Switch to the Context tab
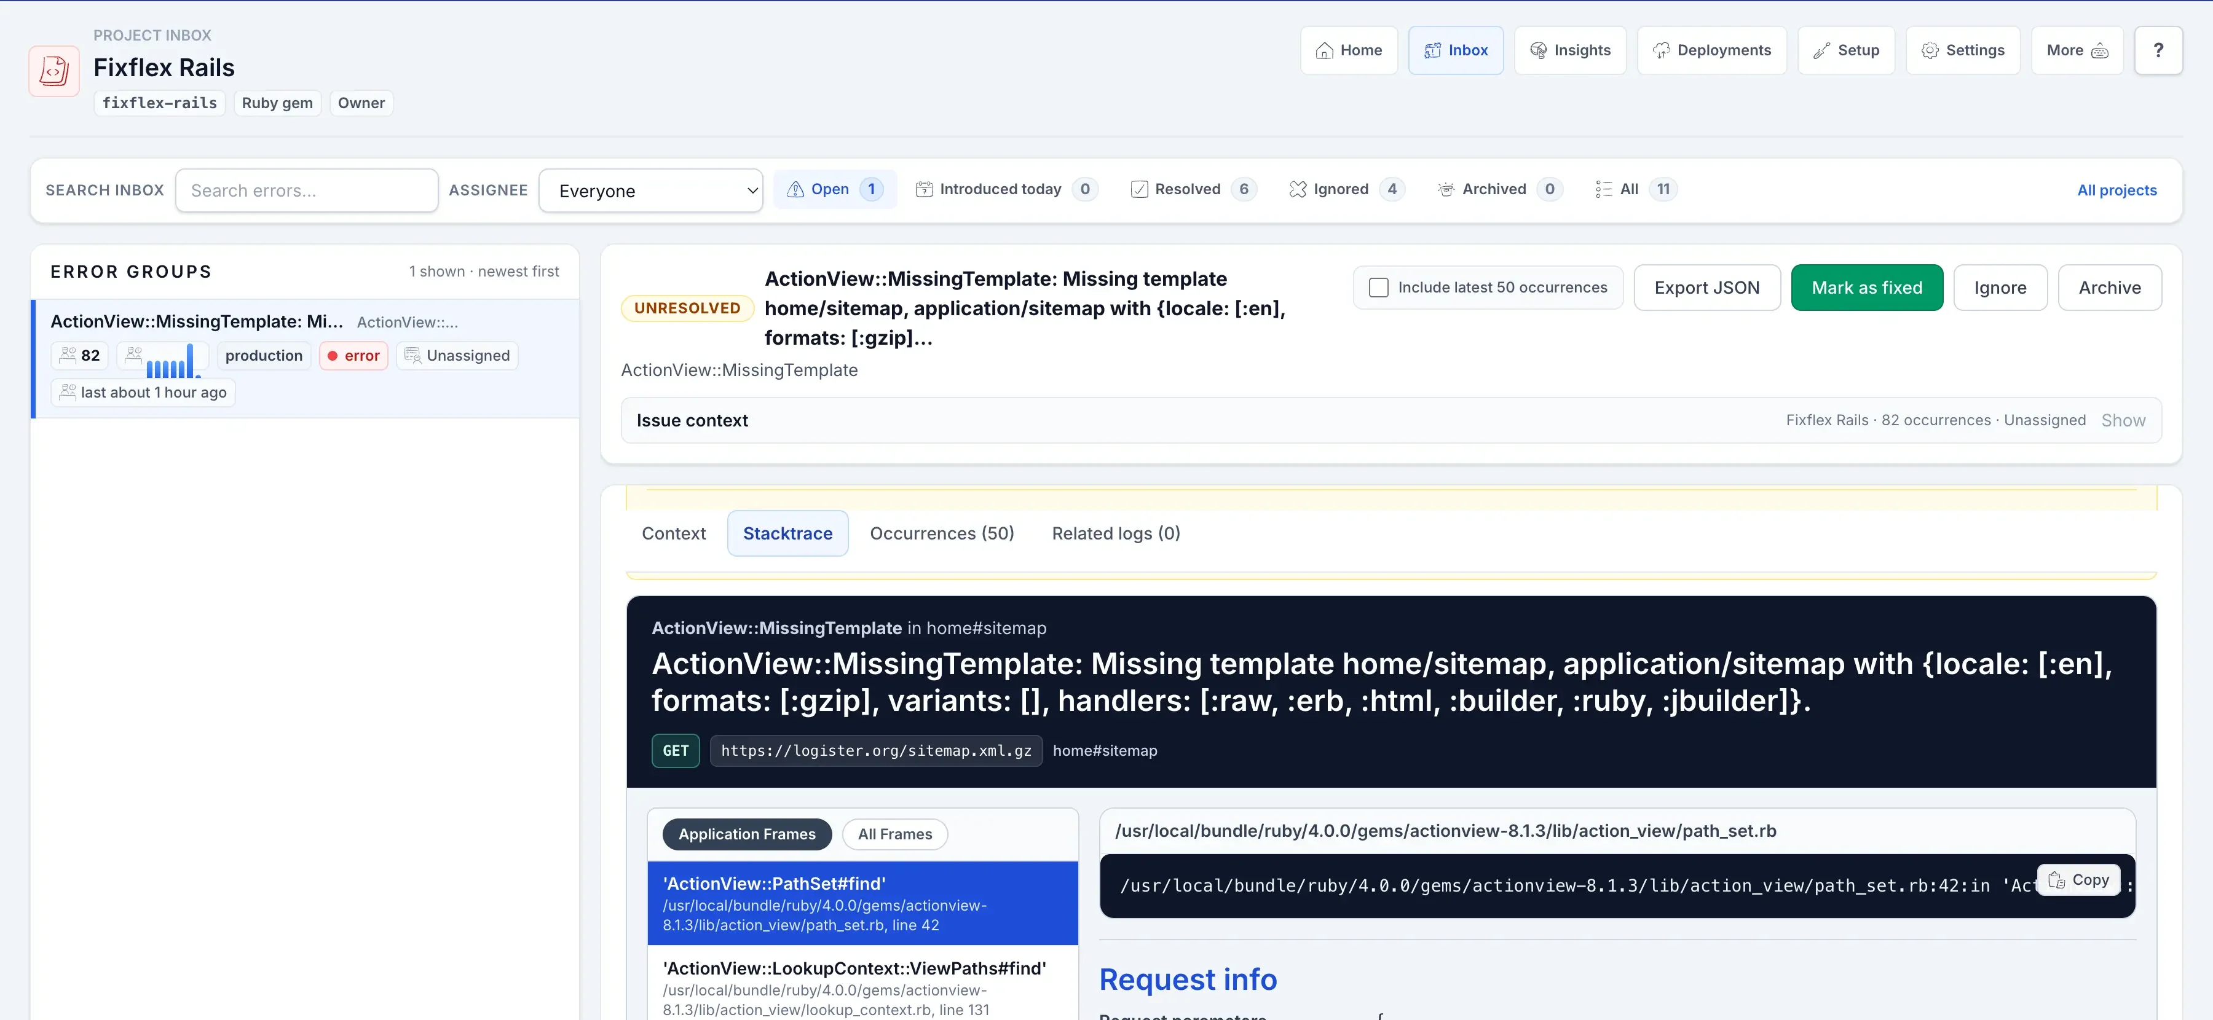The image size is (2213, 1020). (674, 533)
